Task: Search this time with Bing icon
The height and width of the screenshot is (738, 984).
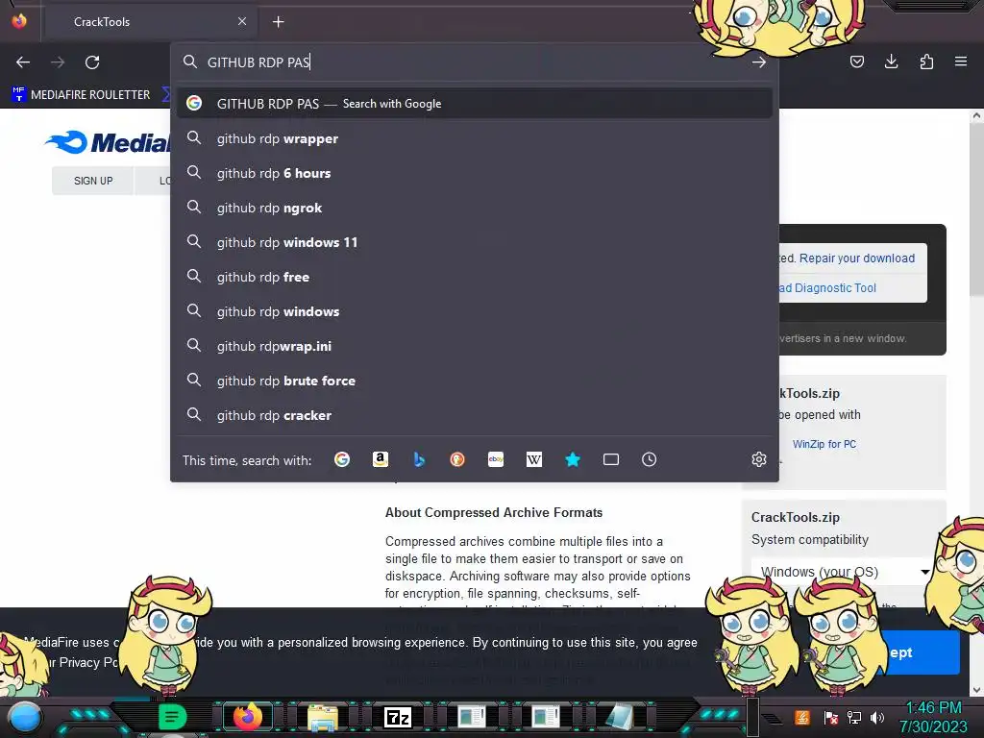Action: tap(419, 459)
